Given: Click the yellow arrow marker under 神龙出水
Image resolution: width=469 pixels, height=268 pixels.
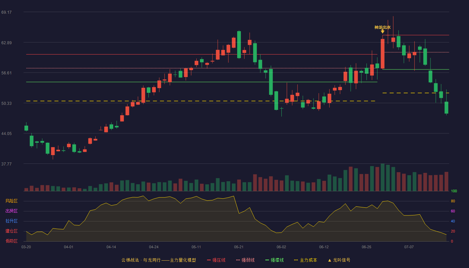Looking at the screenshot, I should [383, 31].
